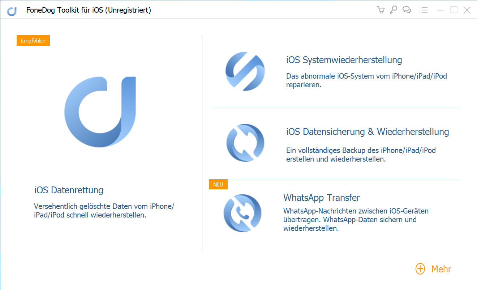Image resolution: width=477 pixels, height=290 pixels.
Task: Open the shopping cart purchase icon
Action: point(381,10)
